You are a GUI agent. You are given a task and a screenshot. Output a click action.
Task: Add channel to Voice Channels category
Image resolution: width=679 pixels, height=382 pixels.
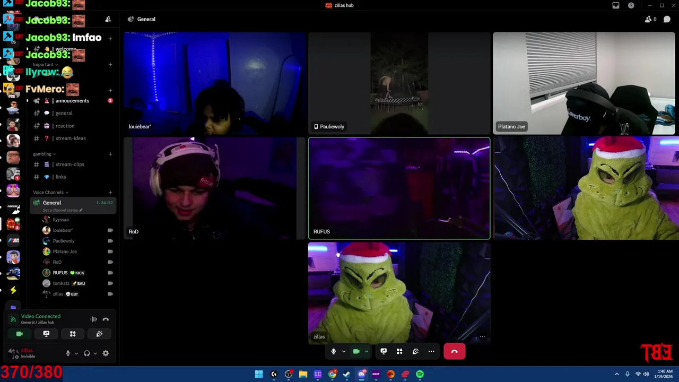[x=110, y=192]
